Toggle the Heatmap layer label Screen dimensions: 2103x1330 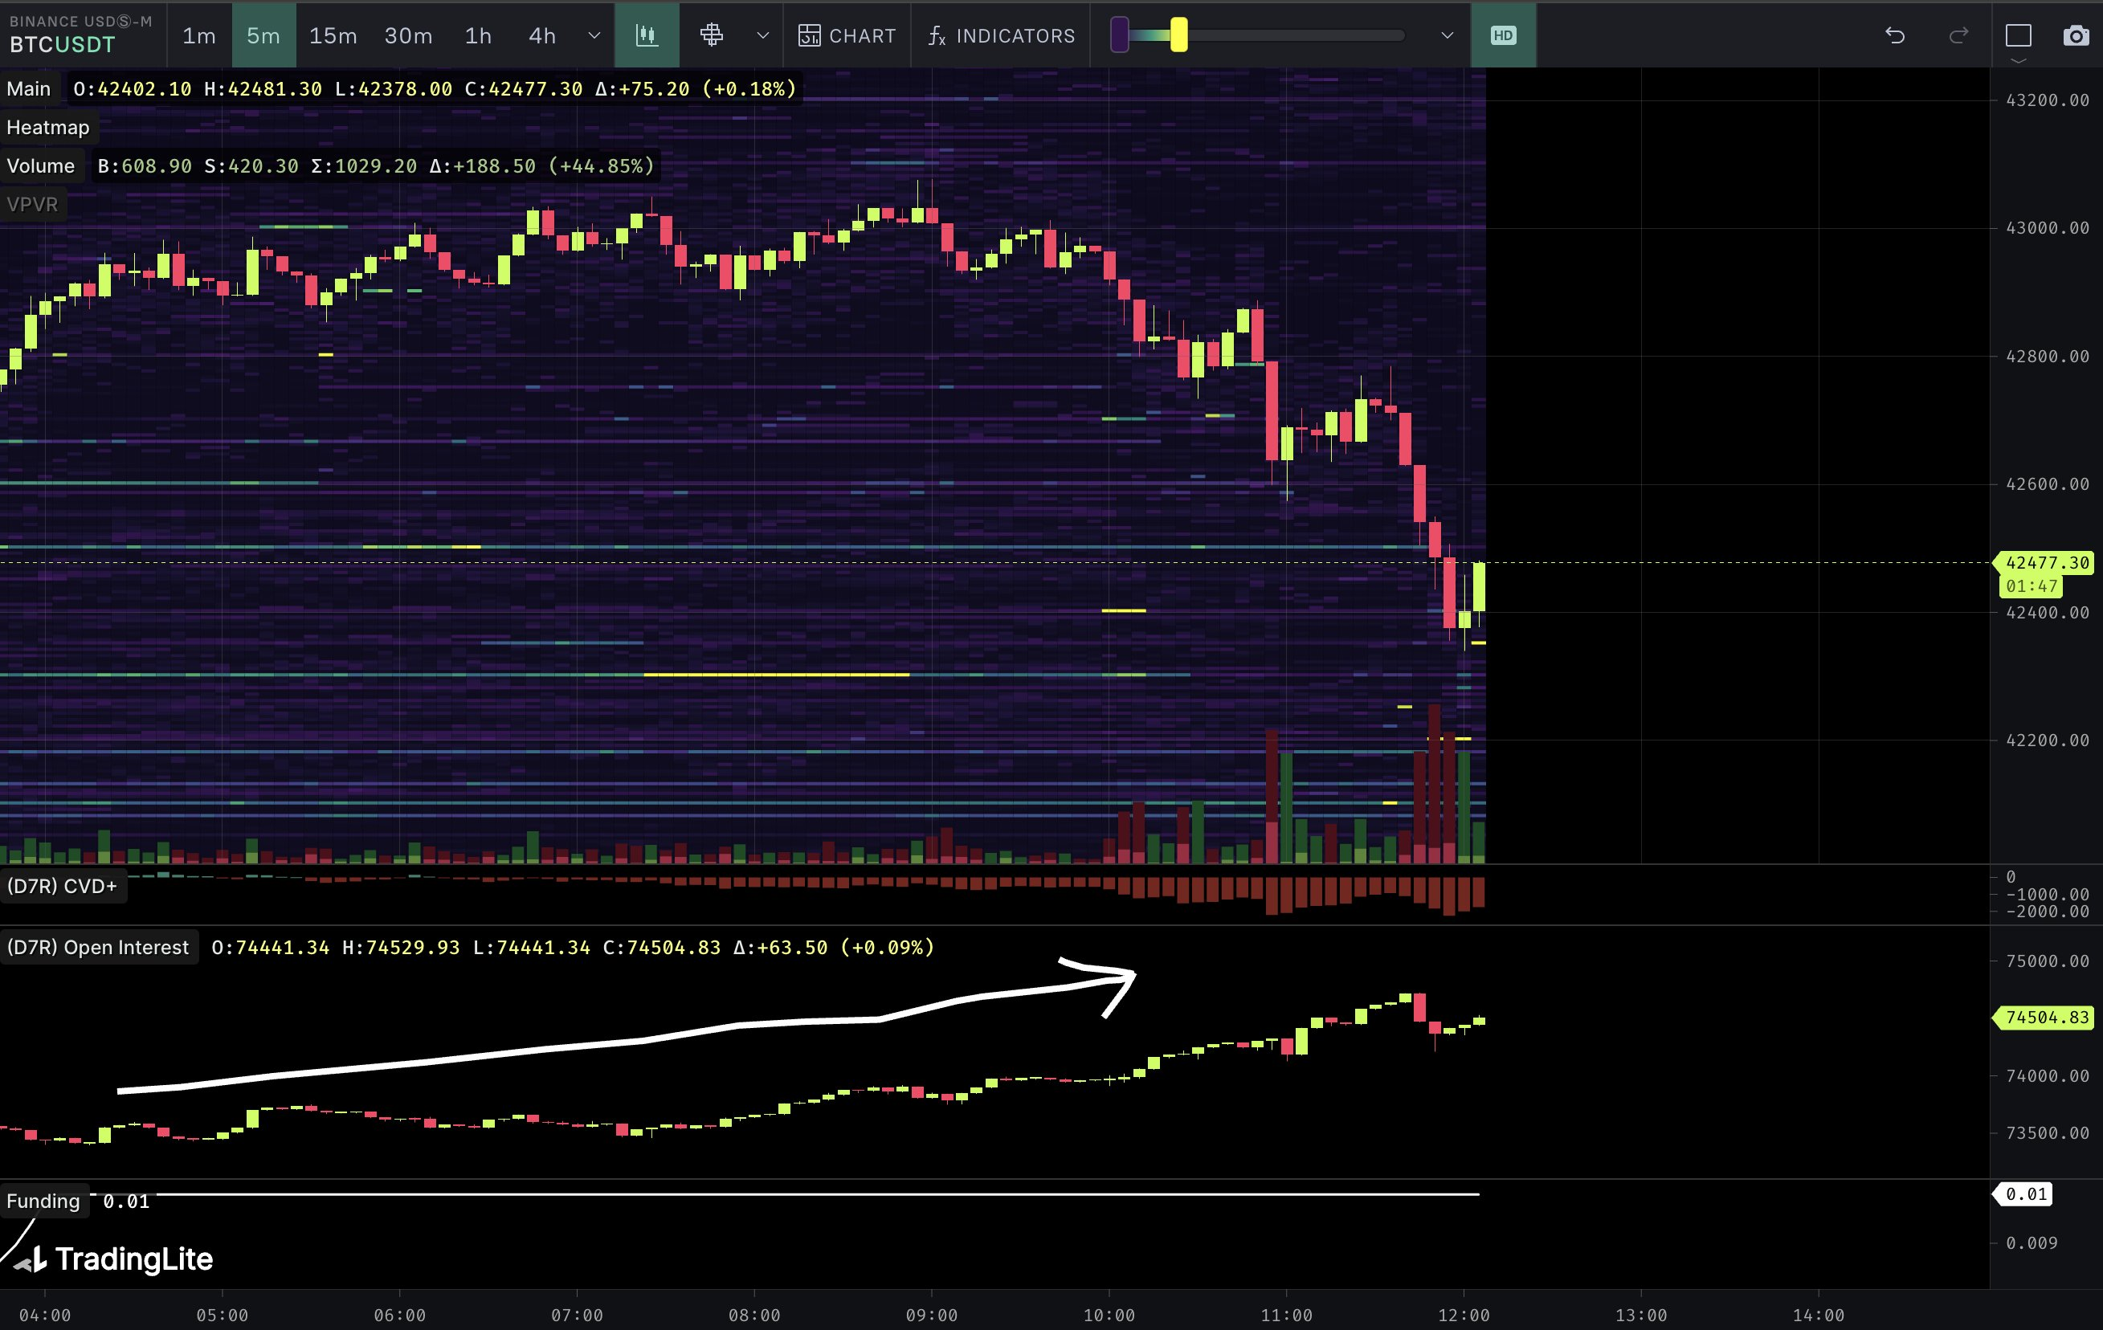[48, 128]
